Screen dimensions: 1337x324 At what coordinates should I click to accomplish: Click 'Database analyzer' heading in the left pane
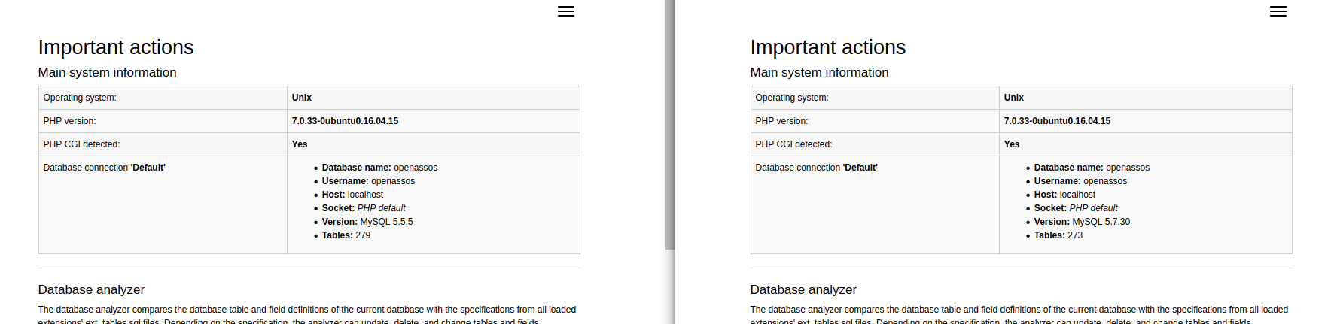(x=91, y=289)
